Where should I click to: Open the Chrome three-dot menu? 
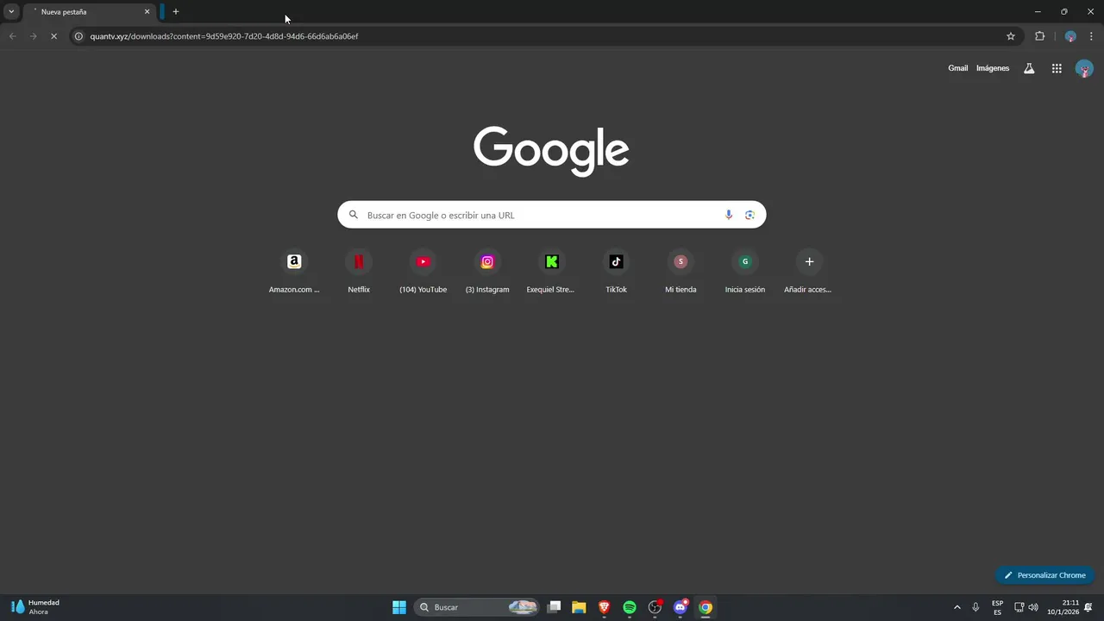tap(1091, 36)
